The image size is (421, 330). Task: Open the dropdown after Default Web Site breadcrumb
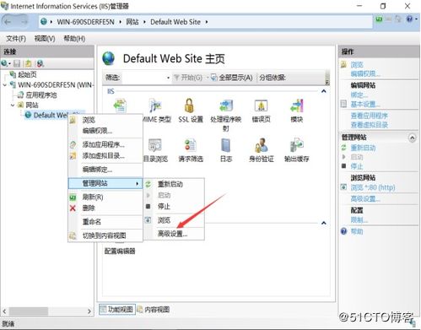click(x=207, y=22)
